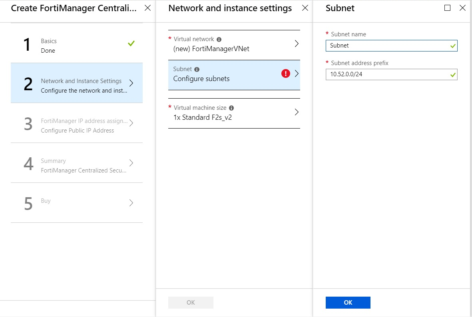Close the Subnet blade
Screen dimensions: 472x317
point(462,8)
